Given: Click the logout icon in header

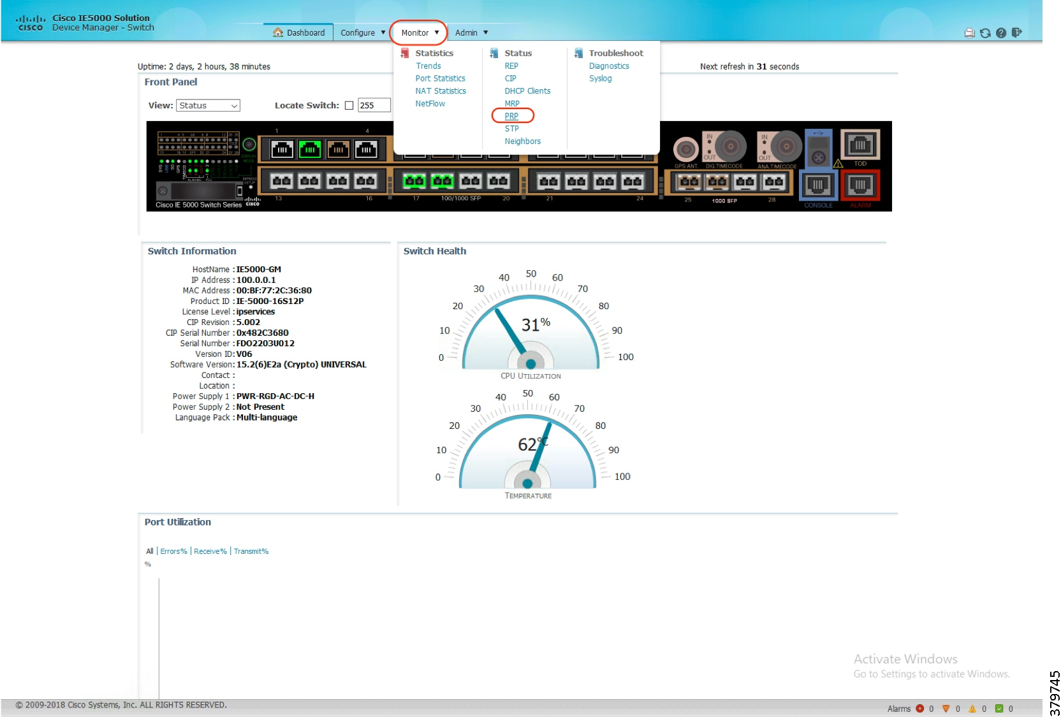Looking at the screenshot, I should [x=1016, y=33].
